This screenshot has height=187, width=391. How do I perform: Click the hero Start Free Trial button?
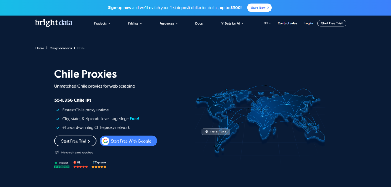tap(75, 141)
